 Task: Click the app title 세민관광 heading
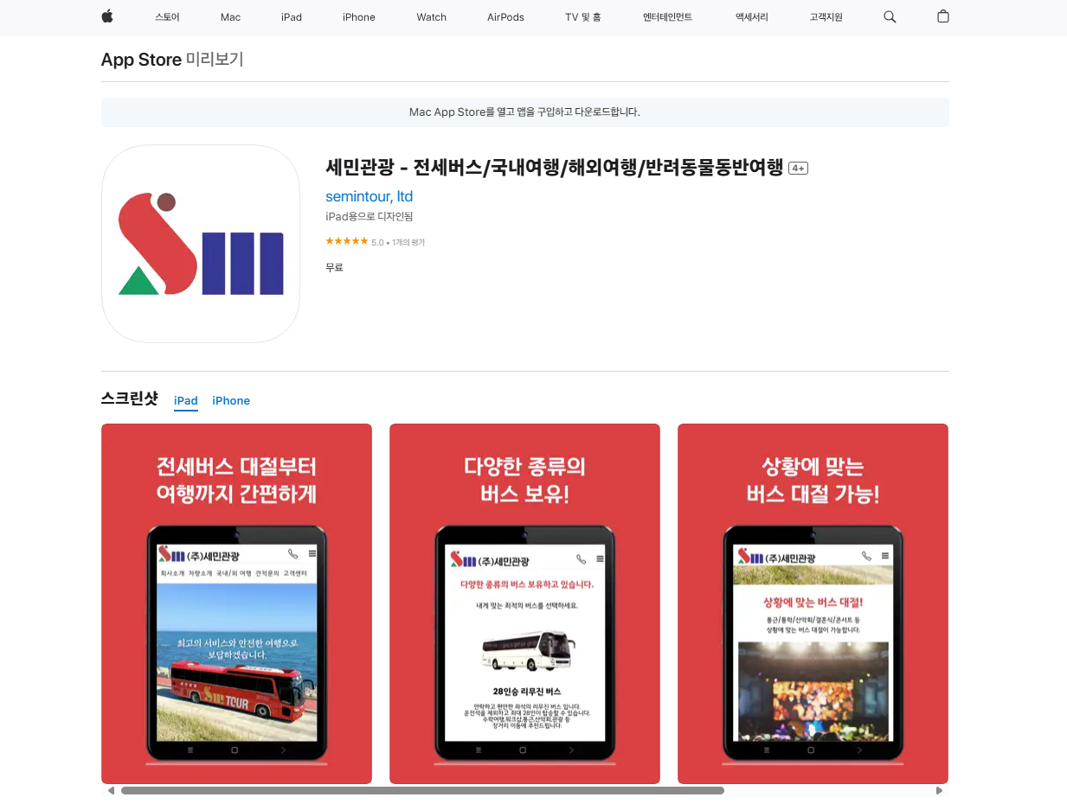[x=555, y=167]
